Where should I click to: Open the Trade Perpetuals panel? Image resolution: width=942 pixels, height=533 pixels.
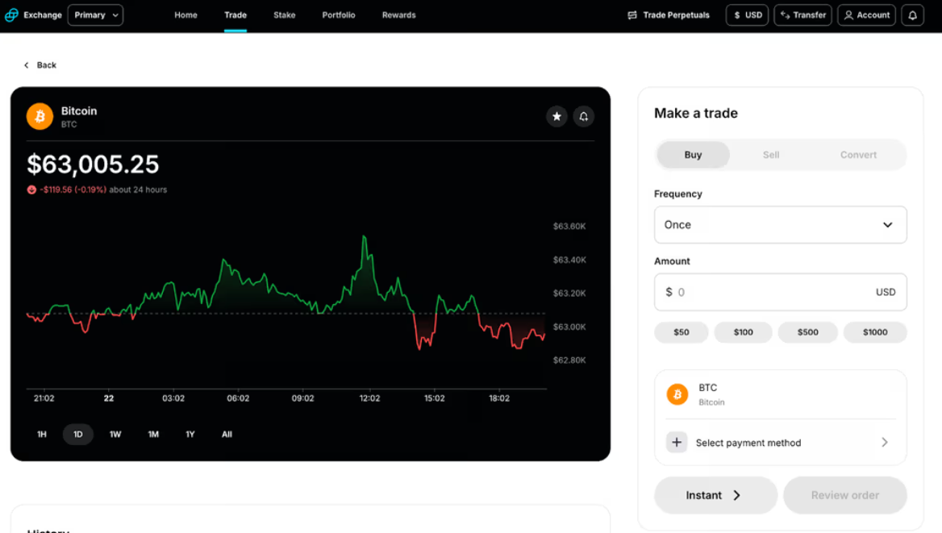pyautogui.click(x=668, y=15)
